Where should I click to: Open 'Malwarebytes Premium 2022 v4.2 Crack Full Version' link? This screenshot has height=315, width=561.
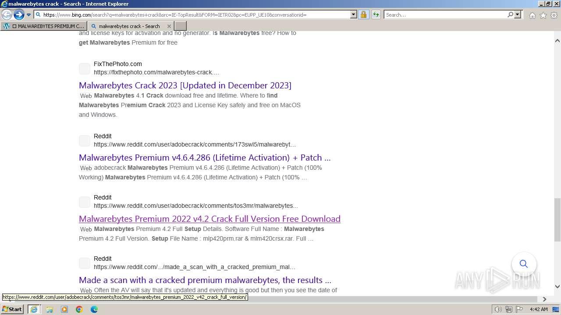(x=209, y=219)
